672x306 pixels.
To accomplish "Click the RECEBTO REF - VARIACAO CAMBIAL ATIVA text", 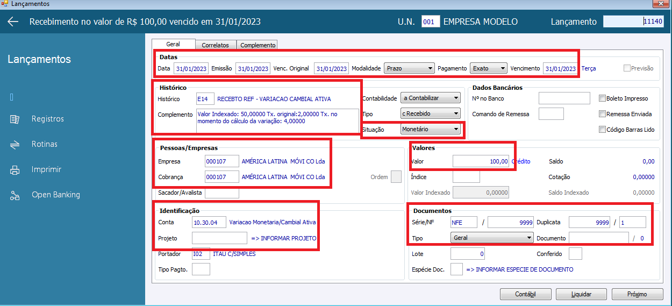I will 274,99.
